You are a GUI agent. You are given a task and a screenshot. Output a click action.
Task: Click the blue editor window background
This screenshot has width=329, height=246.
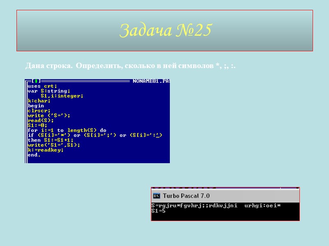tap(136, 102)
